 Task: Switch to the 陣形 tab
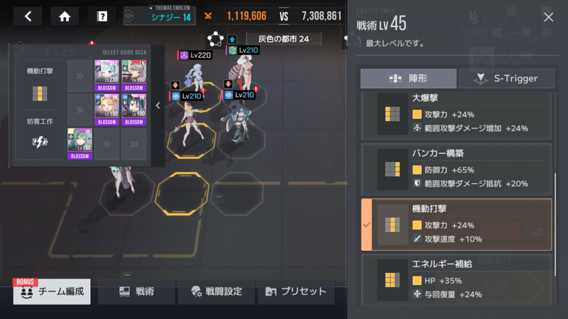pyautogui.click(x=408, y=79)
